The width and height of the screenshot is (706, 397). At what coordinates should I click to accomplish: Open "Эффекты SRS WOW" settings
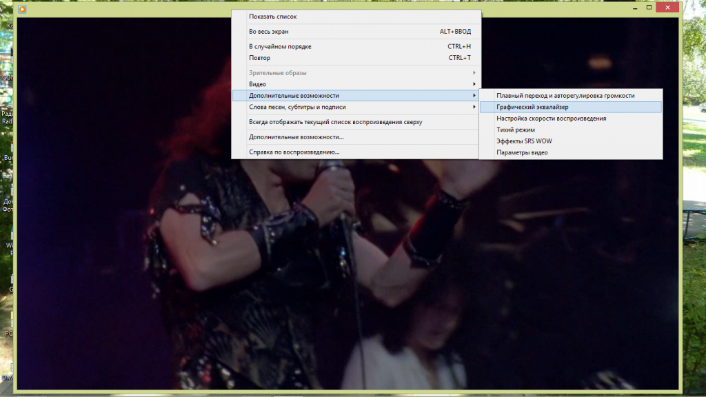click(571, 141)
